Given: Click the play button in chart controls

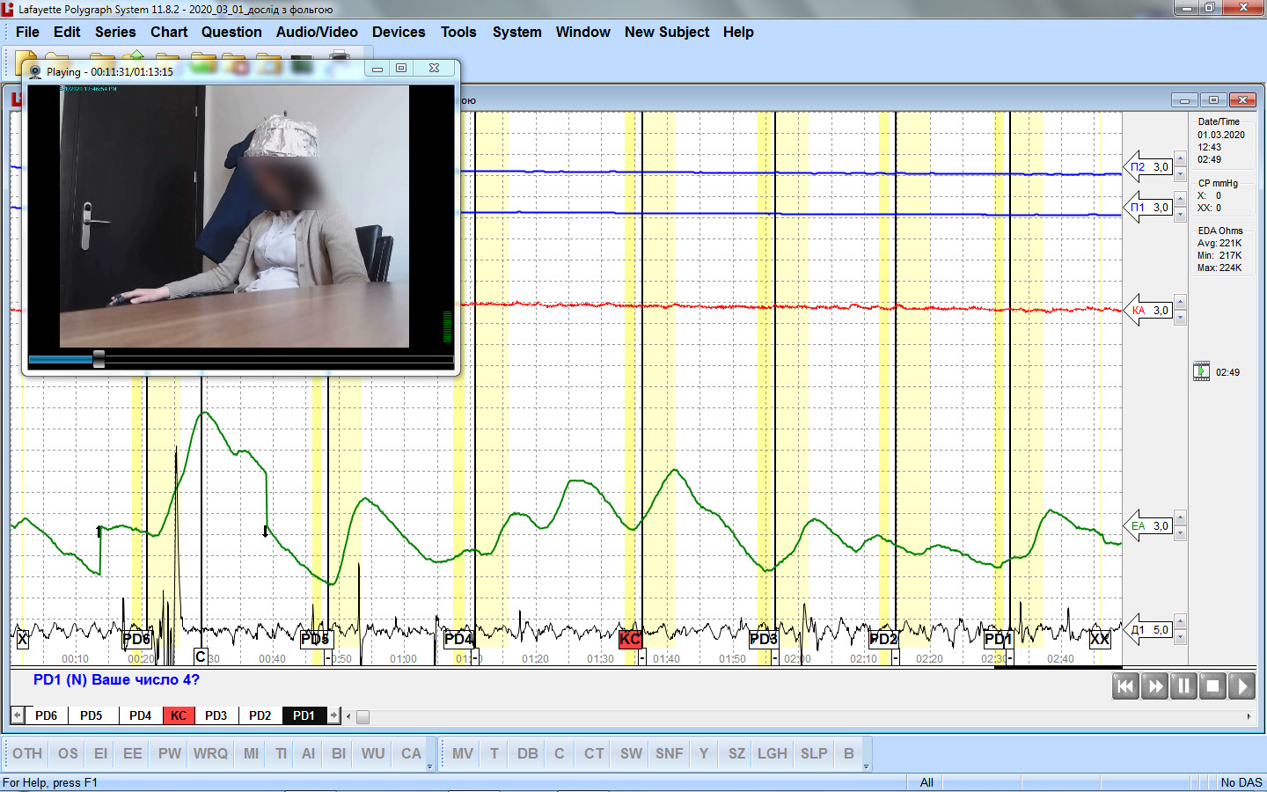Looking at the screenshot, I should 1241,686.
